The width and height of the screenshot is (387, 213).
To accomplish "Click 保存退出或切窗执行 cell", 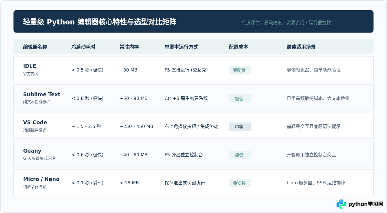I will point(185,183).
